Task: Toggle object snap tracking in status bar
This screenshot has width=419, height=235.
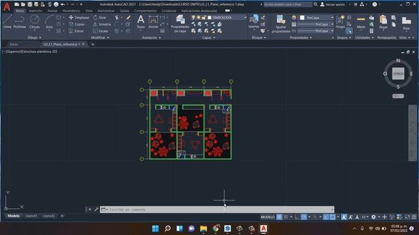Action: coord(326,217)
